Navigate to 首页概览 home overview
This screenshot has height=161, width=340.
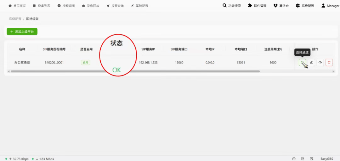pyautogui.click(x=17, y=6)
